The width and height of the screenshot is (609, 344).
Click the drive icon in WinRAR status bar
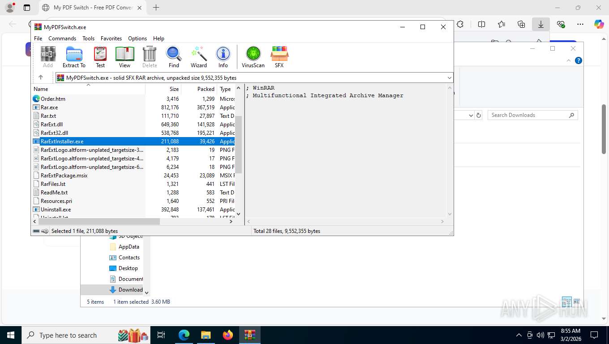click(36, 231)
